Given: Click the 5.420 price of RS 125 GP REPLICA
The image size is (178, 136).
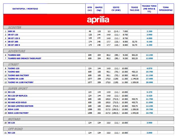Looking at the screenshot, I should (x=149, y=96).
